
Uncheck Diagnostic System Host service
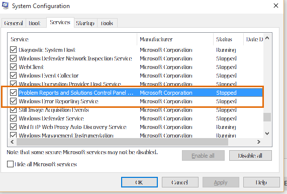[13, 50]
